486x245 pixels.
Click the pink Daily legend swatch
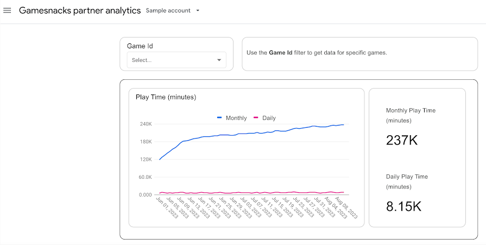coord(256,117)
